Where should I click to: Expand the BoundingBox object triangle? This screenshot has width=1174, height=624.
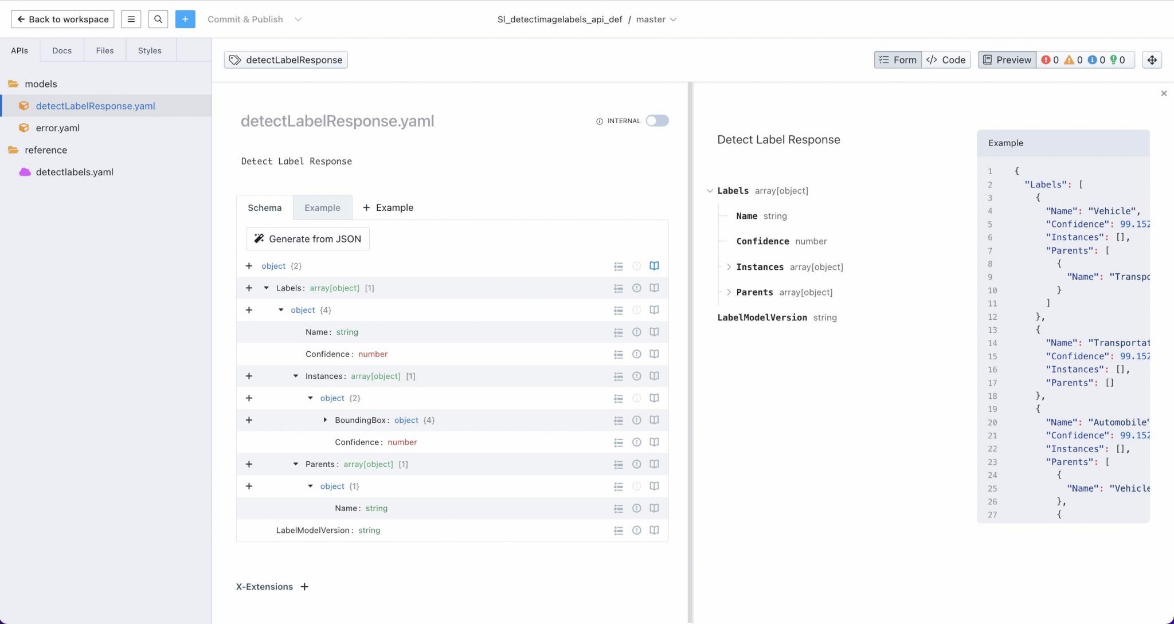coord(325,420)
